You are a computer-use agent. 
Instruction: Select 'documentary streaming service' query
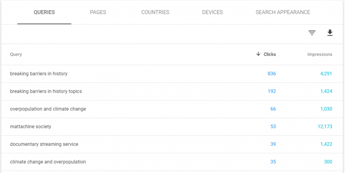coord(44,144)
